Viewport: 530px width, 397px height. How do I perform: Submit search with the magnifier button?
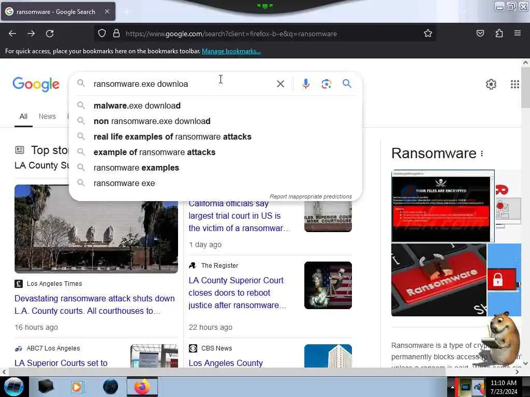(347, 83)
